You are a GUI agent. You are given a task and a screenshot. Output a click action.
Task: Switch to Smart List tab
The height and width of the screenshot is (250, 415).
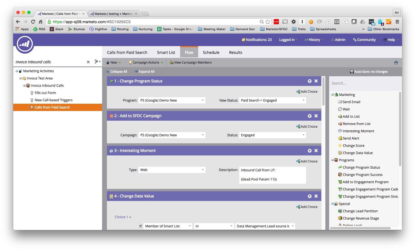pos(166,53)
